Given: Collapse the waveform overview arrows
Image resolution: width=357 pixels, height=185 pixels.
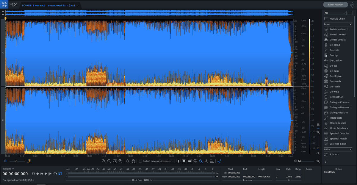Looking at the screenshot, I should (3, 13).
